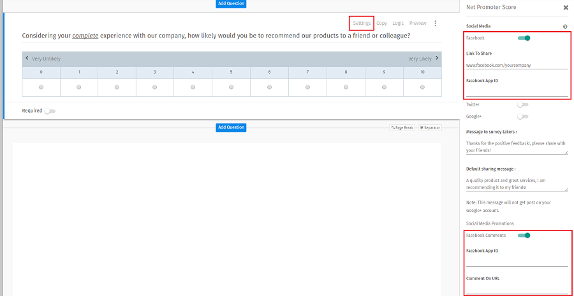Toggle the Required switch for the question
The height and width of the screenshot is (296, 574).
pos(50,111)
